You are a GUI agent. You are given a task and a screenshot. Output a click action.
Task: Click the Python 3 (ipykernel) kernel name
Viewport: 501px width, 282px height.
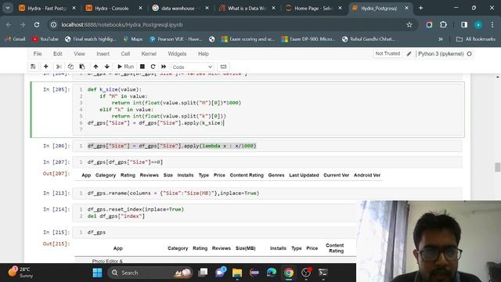click(441, 54)
